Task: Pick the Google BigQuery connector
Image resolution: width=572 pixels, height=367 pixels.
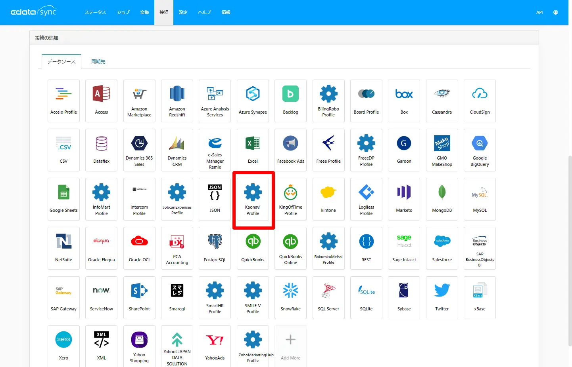Action: (x=480, y=150)
